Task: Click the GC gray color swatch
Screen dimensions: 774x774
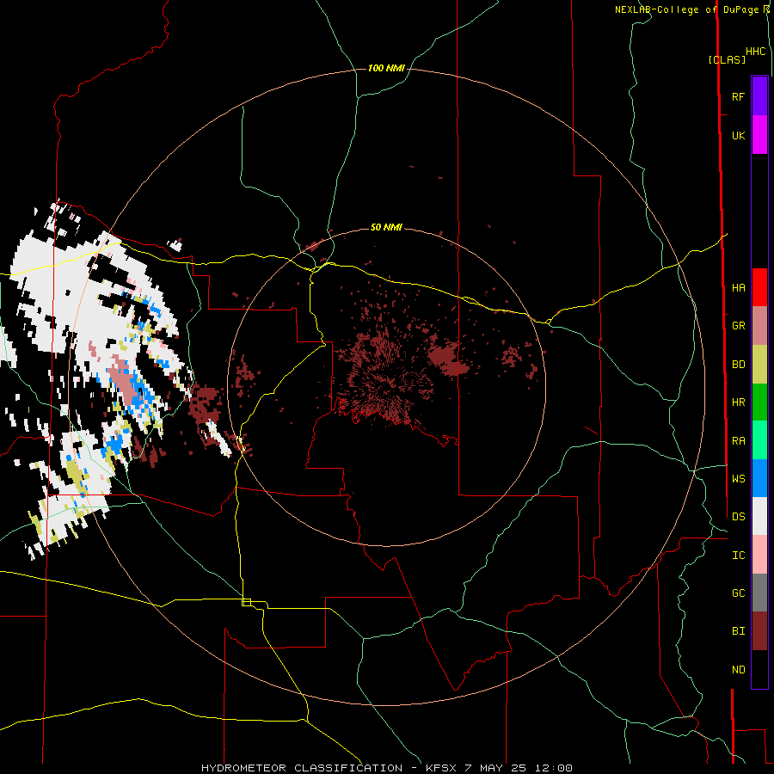Action: click(759, 593)
